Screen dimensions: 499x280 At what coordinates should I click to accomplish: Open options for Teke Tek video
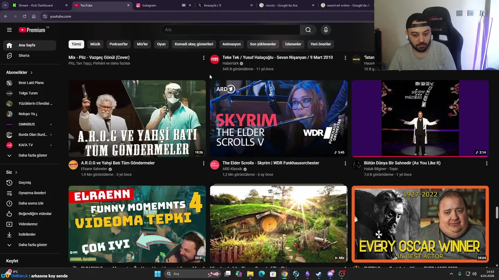click(x=345, y=58)
